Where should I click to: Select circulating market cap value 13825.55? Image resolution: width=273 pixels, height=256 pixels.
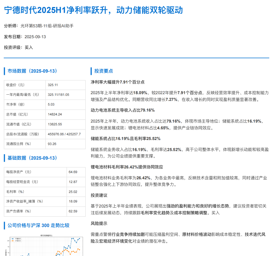55,124
